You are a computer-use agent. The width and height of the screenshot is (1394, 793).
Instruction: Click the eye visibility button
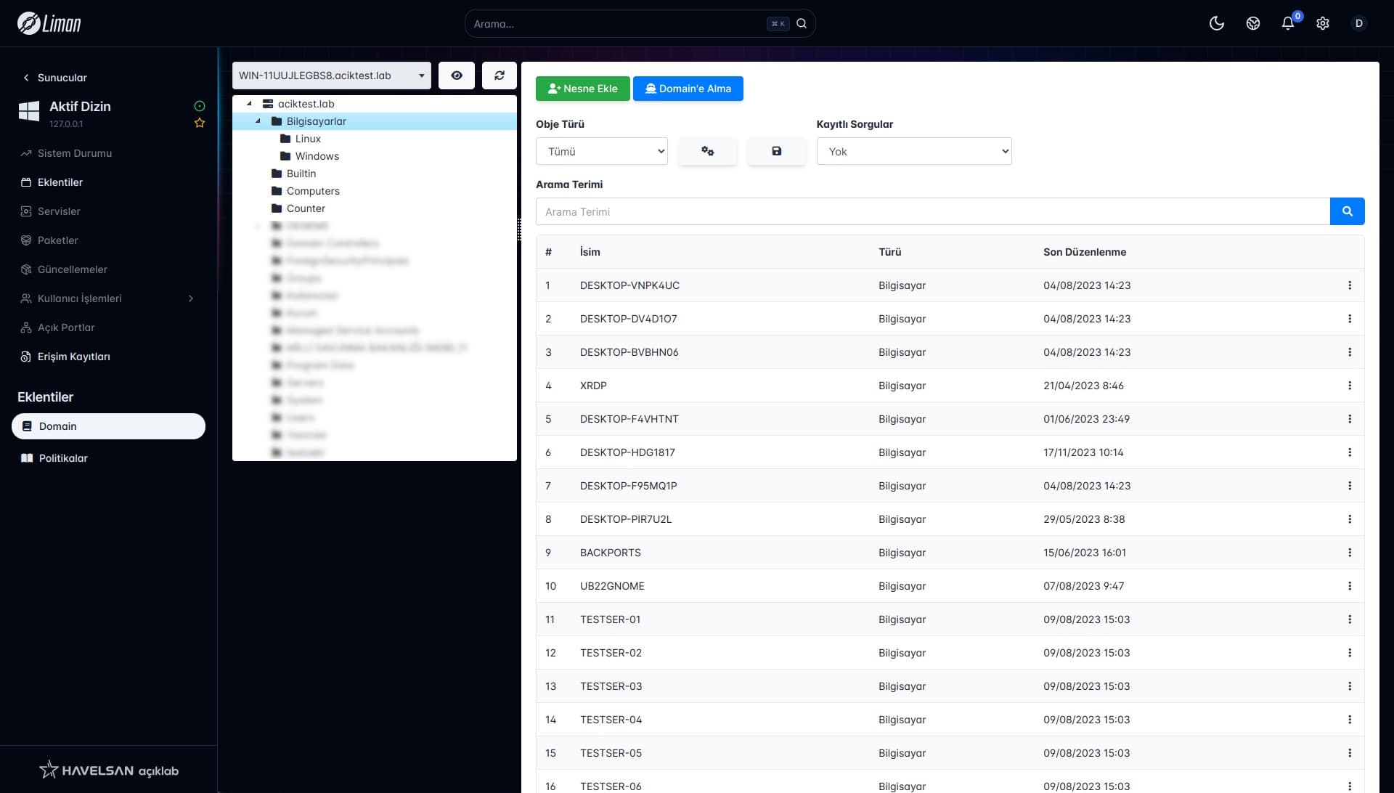click(457, 76)
